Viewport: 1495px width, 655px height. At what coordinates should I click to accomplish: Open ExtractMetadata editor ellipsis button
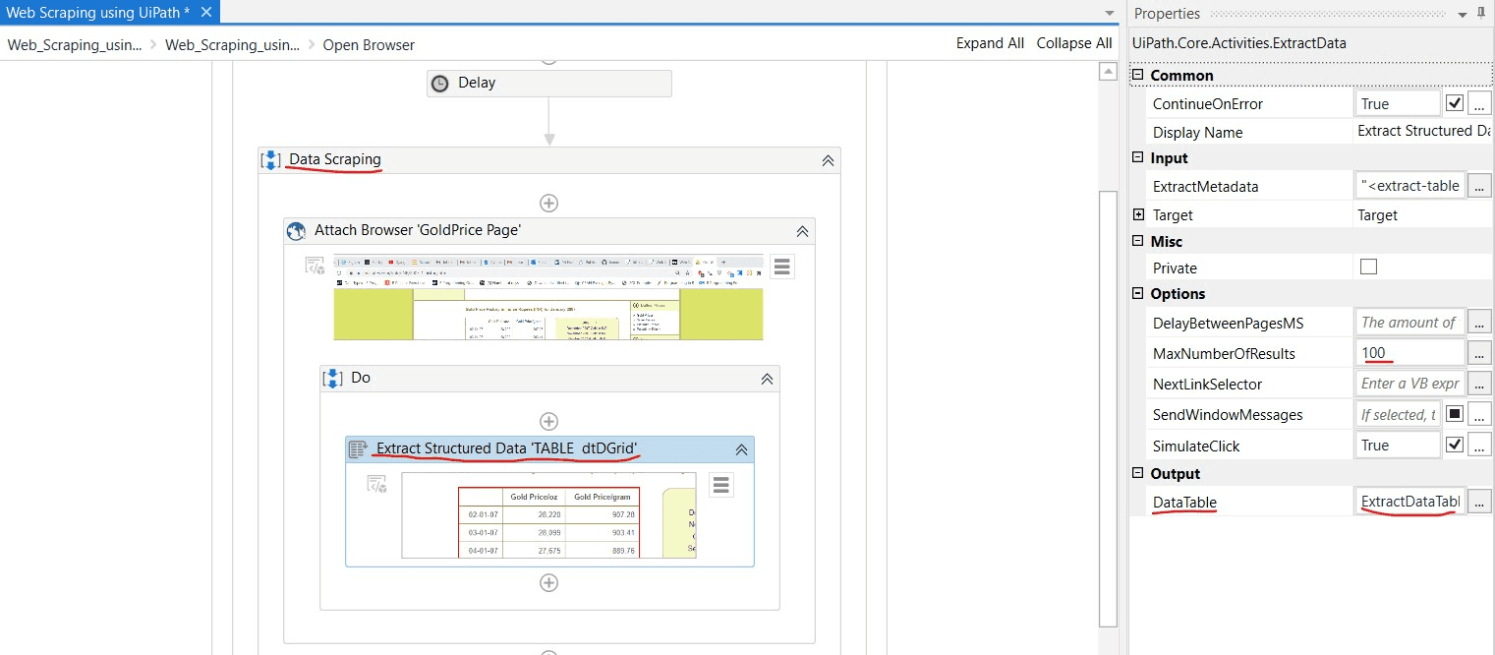click(1478, 186)
